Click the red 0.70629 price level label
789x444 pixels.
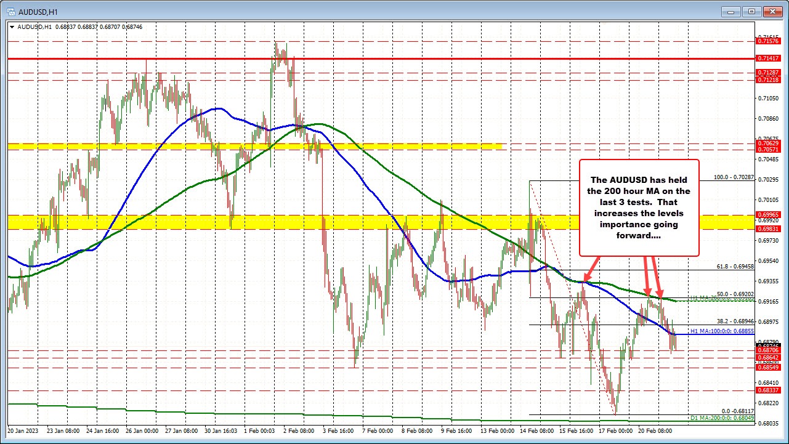point(769,143)
